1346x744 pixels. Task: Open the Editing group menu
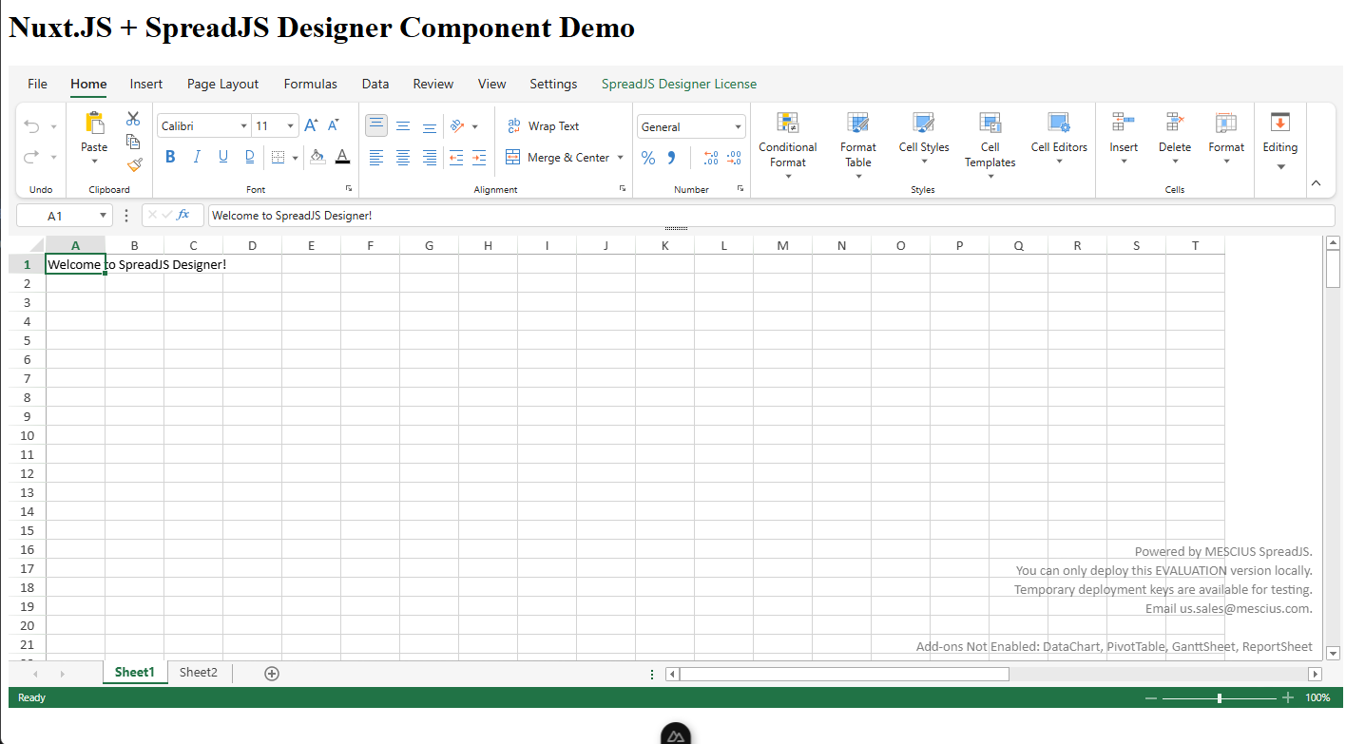1280,142
